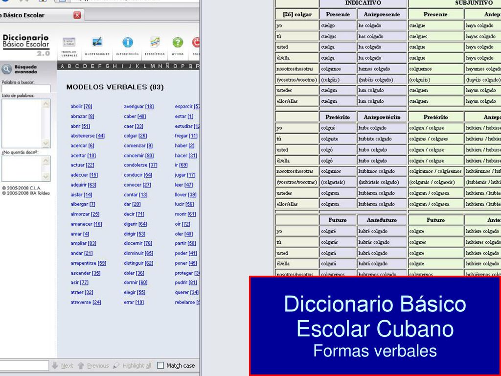Close the Básico Escolar tab
Image resolution: width=501 pixels, height=376 pixels.
pyautogui.click(x=77, y=15)
